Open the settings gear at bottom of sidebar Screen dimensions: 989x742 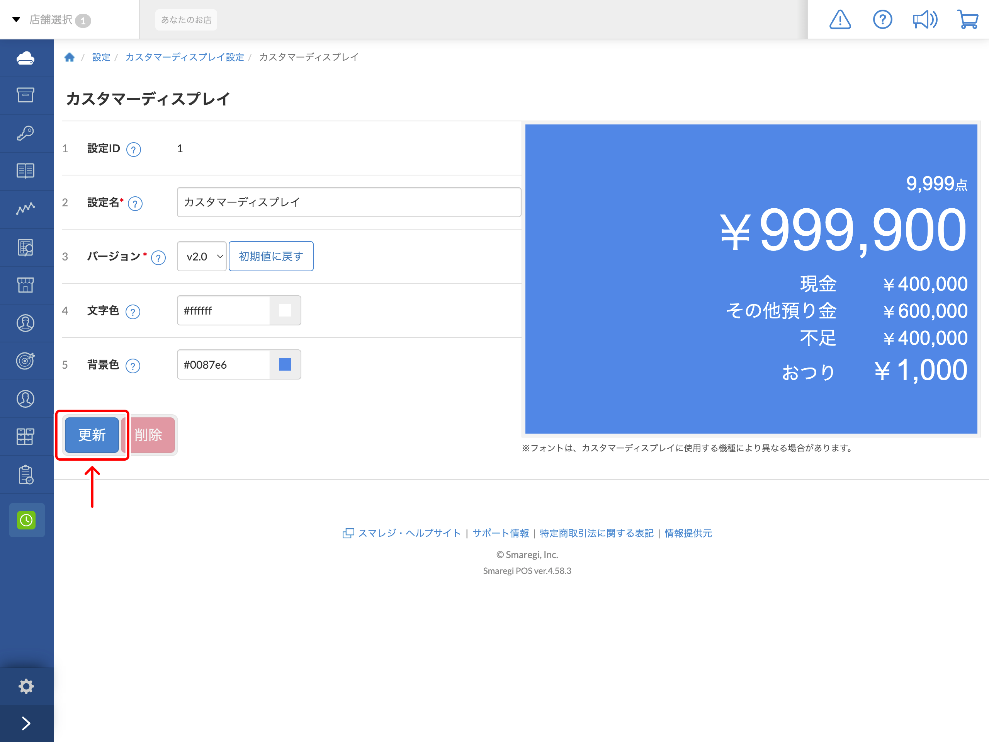[26, 686]
